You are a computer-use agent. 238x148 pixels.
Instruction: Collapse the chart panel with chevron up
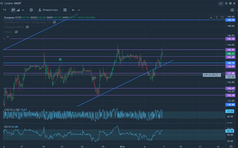(221, 3)
